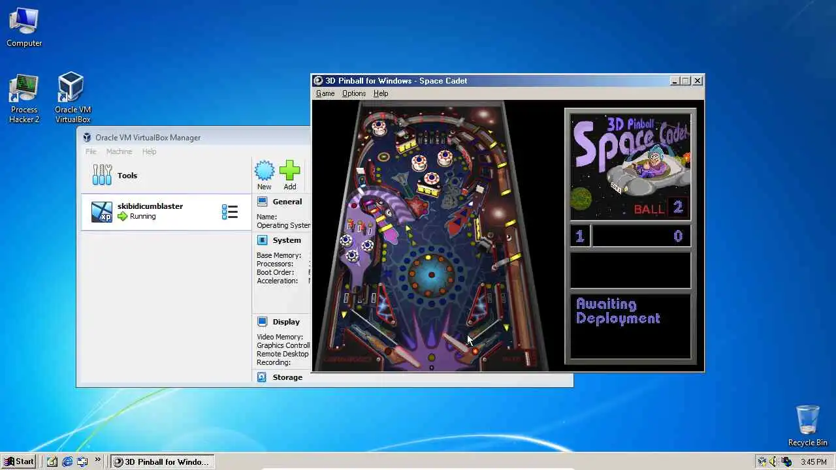Click the Storage section header text
This screenshot has width=836, height=470.
point(287,377)
